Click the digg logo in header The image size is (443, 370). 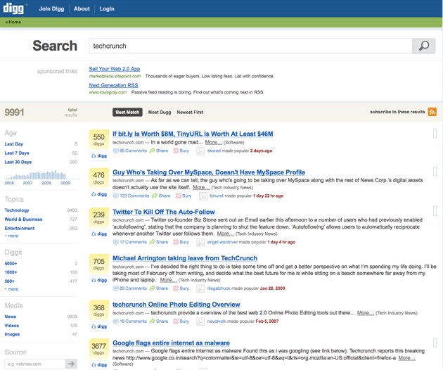[x=13, y=8]
